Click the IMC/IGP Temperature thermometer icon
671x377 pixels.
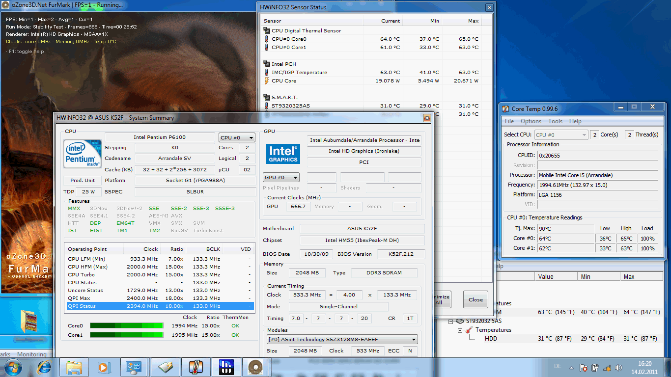point(267,72)
